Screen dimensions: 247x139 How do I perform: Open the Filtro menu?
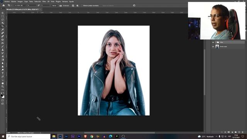[x=44, y=2]
